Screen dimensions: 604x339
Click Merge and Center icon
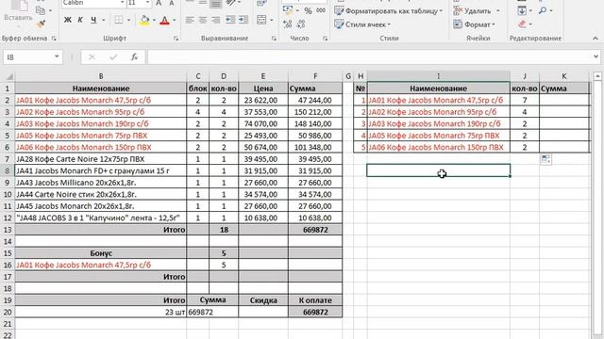pyautogui.click(x=261, y=20)
